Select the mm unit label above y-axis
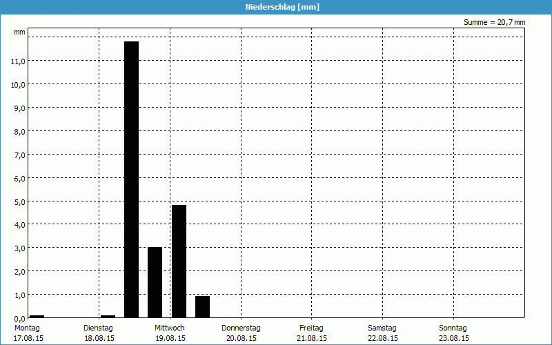The width and height of the screenshot is (552, 345). [x=19, y=32]
